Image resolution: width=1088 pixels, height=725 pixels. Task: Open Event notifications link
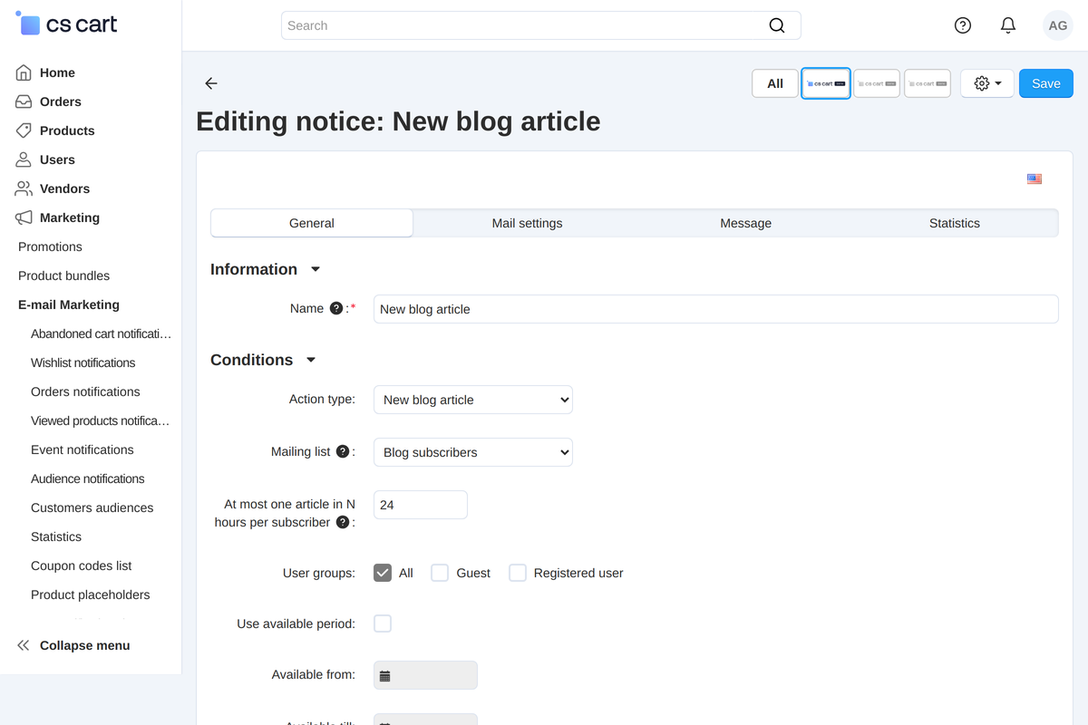[82, 449]
